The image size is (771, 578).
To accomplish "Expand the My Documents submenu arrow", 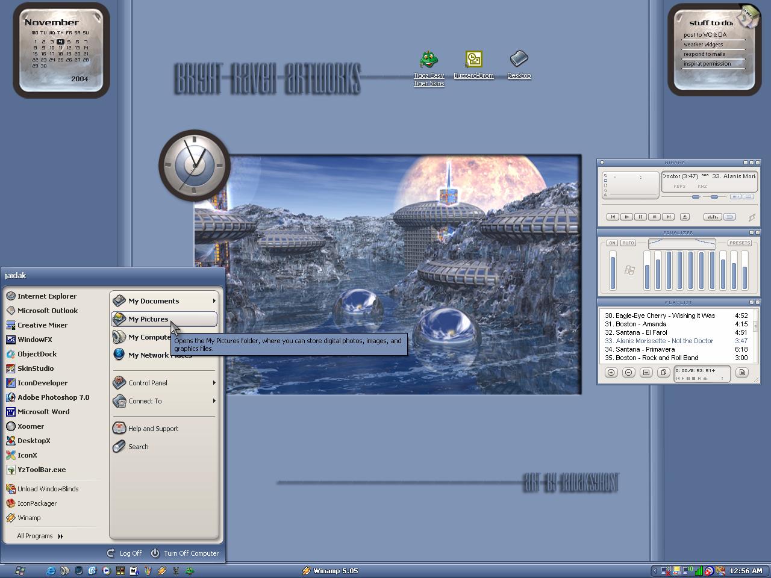I will 214,300.
